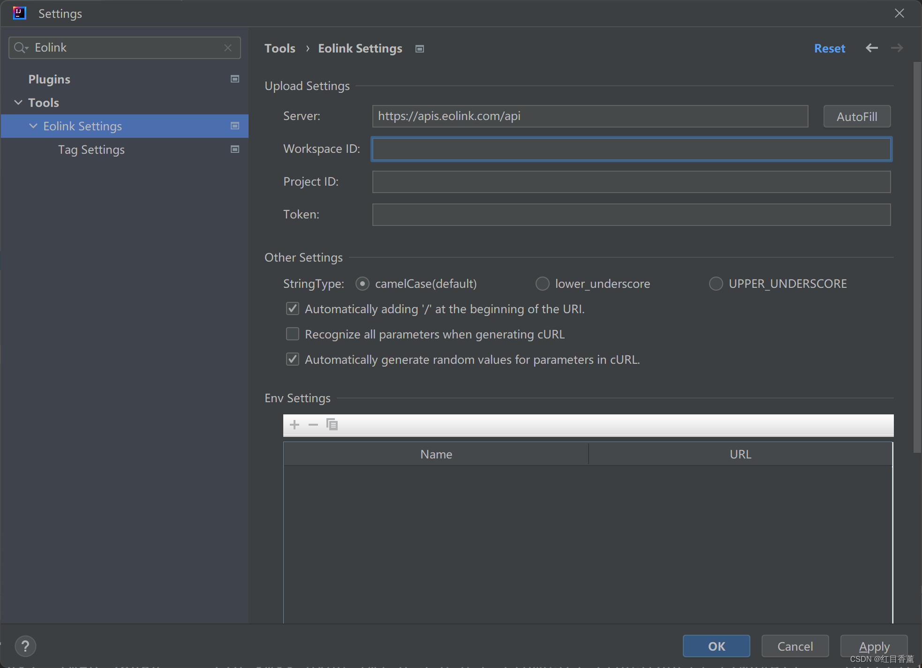Click the copy environment entry icon

(x=332, y=425)
